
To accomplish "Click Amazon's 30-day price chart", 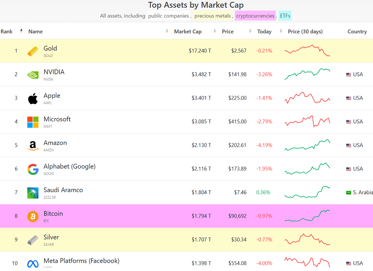I will pos(307,145).
